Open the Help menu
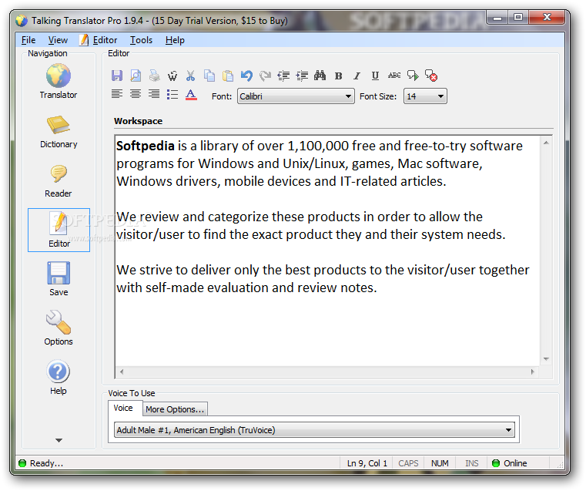This screenshot has width=586, height=491. (175, 40)
